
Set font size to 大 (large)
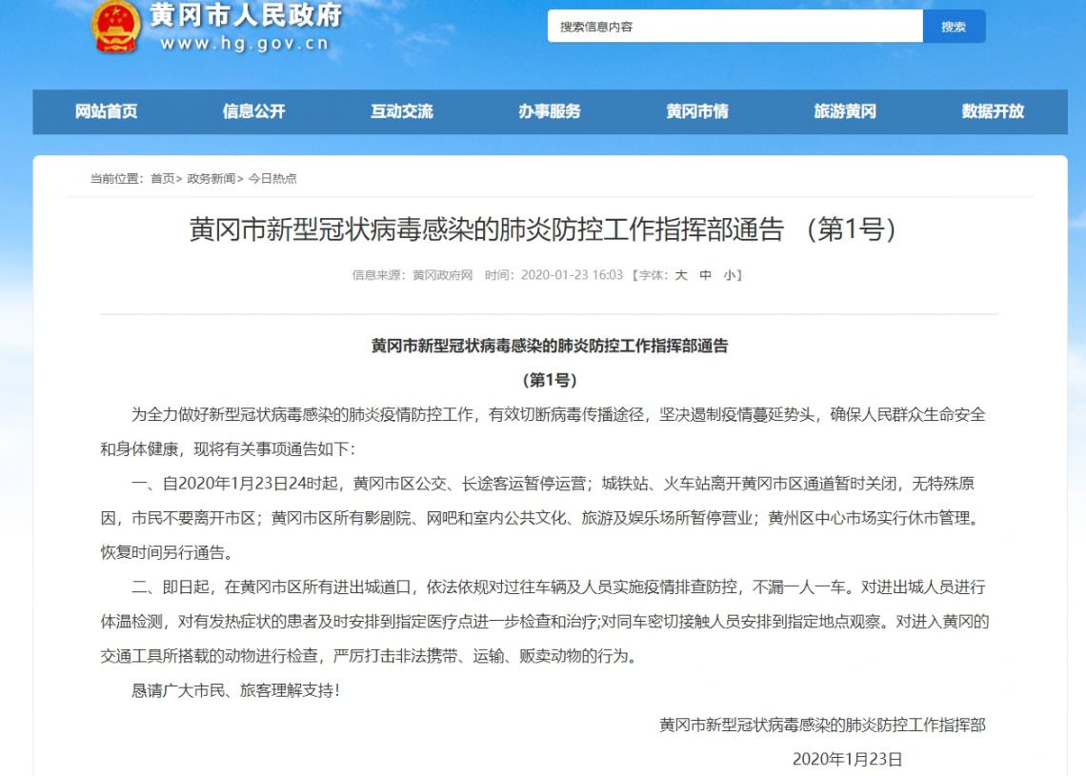(x=681, y=275)
